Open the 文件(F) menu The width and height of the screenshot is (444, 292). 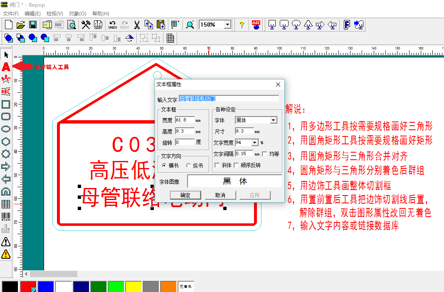pyautogui.click(x=10, y=14)
